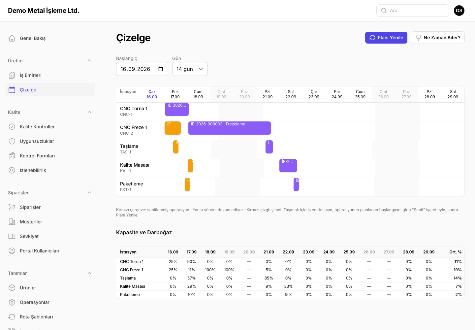This screenshot has width=475, height=330.
Task: Collapse the Tanımlar section
Action: pyautogui.click(x=89, y=273)
